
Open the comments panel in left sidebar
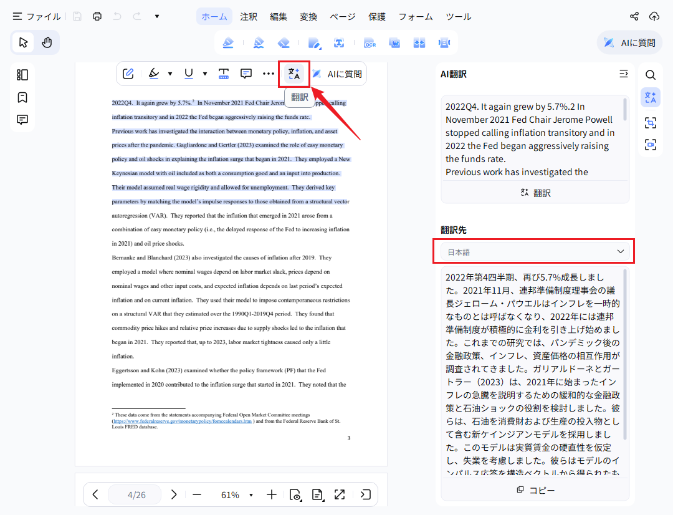(22, 120)
